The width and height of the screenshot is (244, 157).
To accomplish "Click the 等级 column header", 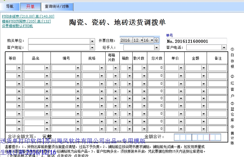I will tap(12, 58).
